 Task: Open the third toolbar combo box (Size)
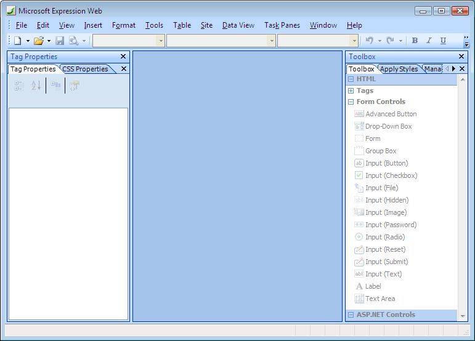[x=354, y=41]
